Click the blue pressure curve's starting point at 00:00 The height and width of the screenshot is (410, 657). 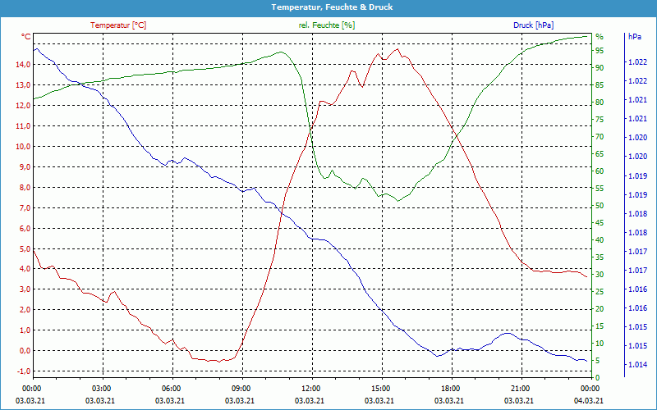34,48
